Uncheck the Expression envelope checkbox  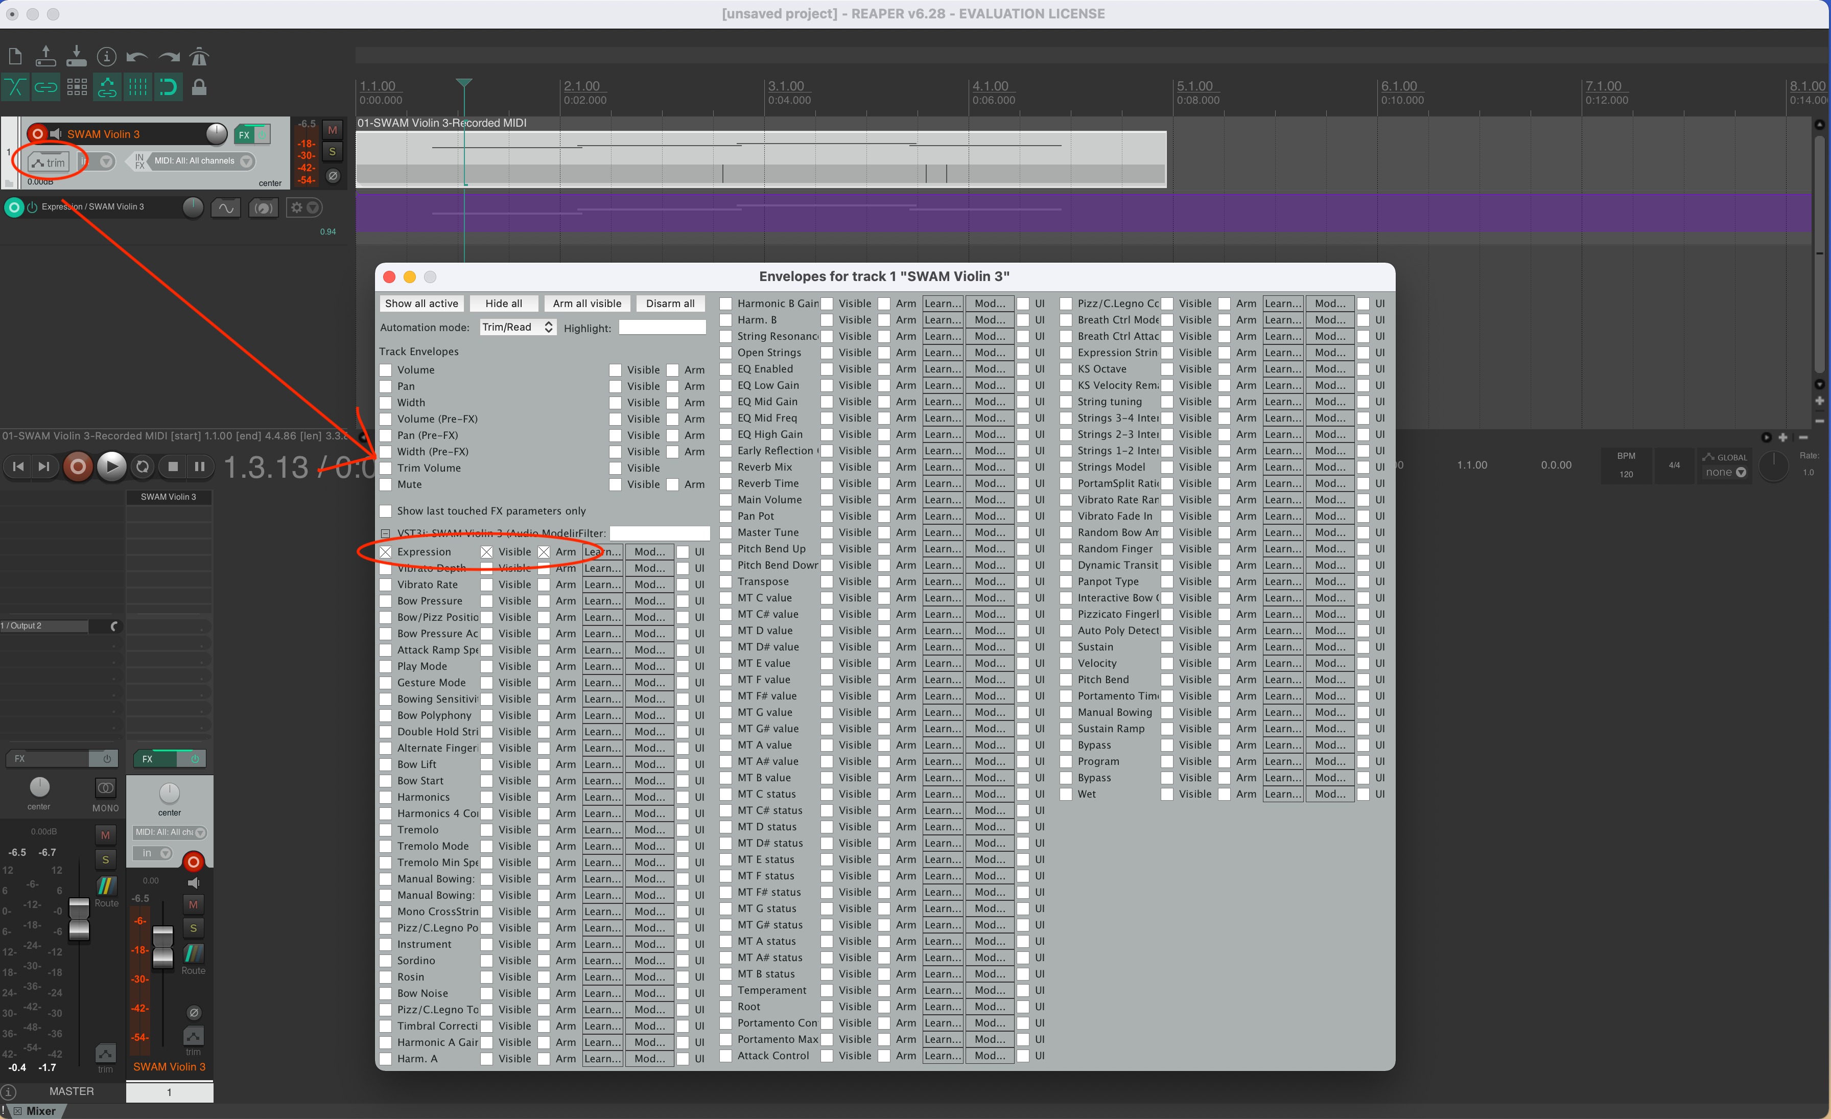point(386,552)
